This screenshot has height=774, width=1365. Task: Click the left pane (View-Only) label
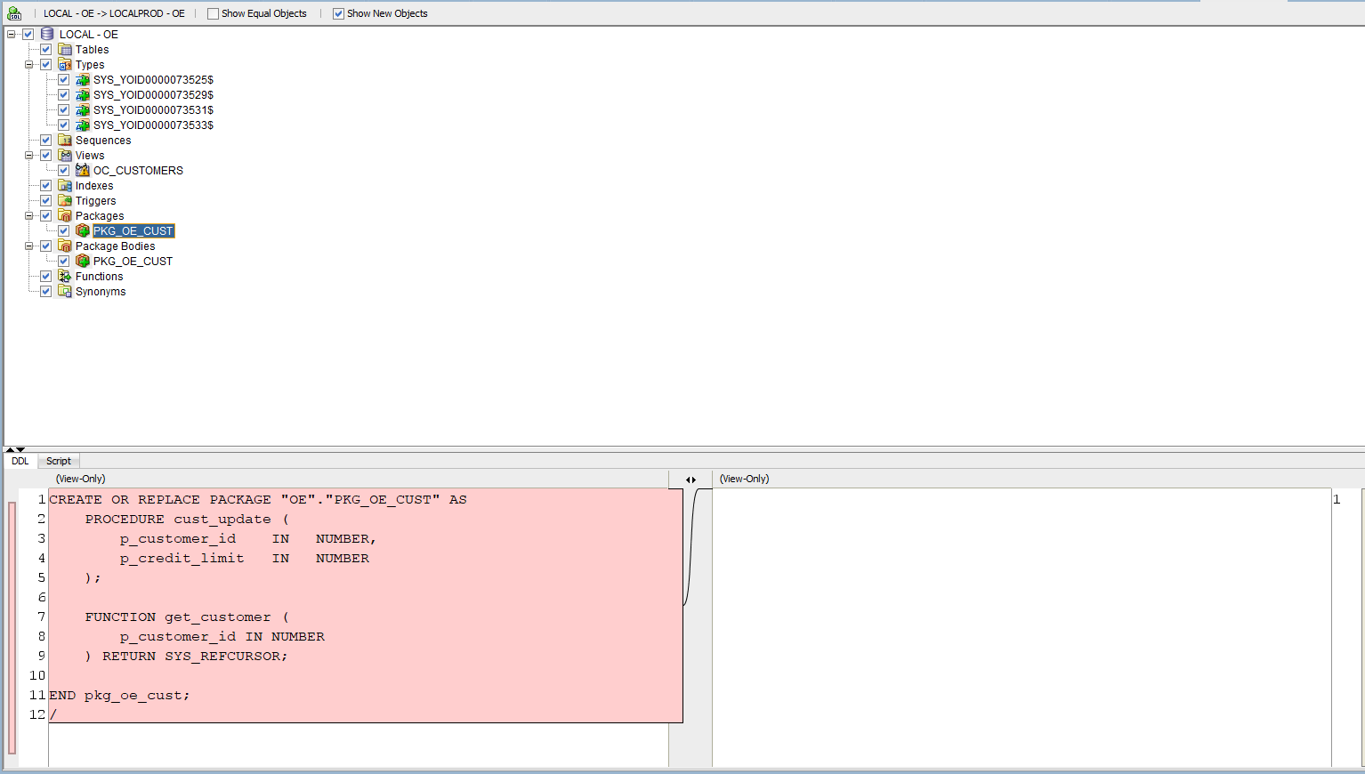tap(80, 479)
